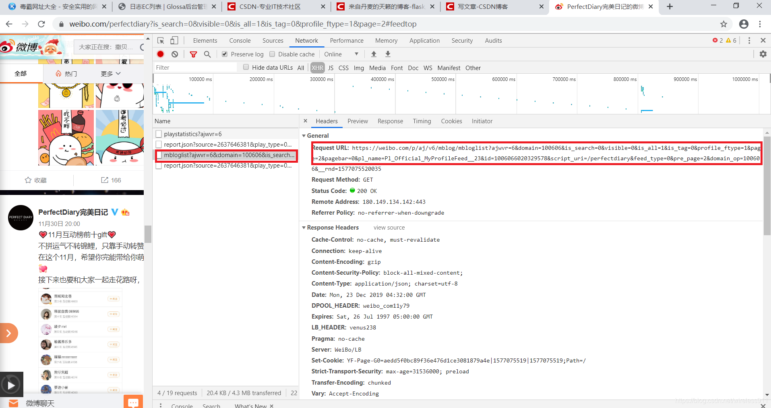Select checkbox for playstatistics?ajwvr=6 request

click(159, 134)
